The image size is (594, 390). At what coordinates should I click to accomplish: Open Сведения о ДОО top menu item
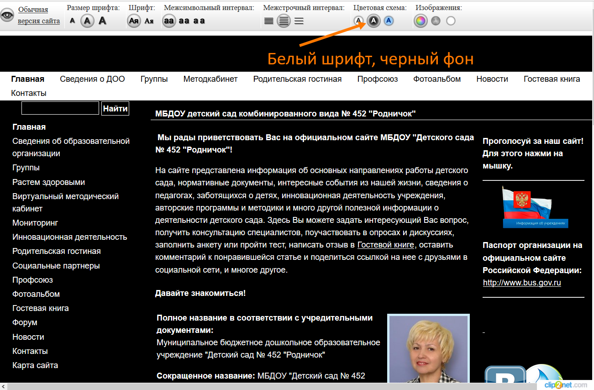92,79
